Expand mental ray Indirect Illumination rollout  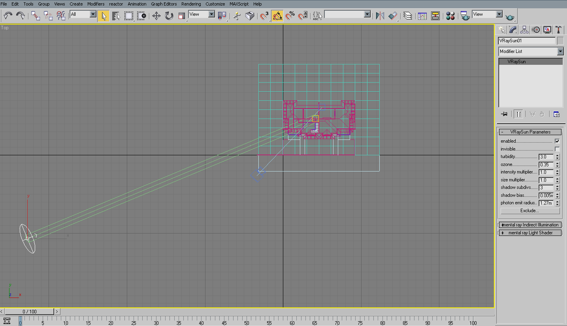point(530,225)
